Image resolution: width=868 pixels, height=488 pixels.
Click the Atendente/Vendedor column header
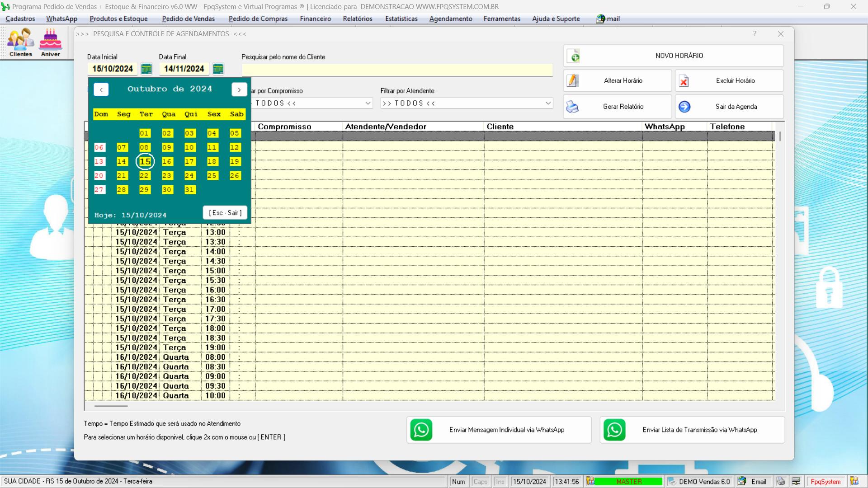click(x=413, y=127)
